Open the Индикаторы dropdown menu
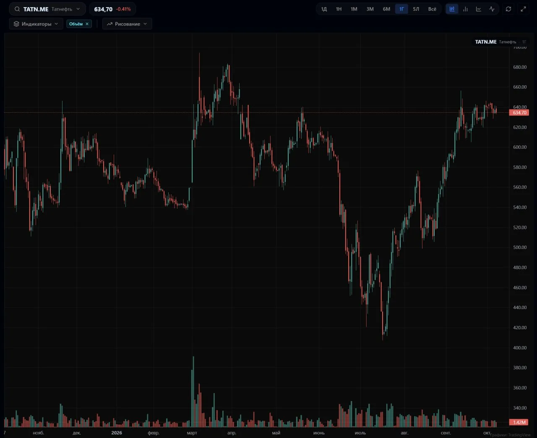537x438 pixels. pos(36,24)
